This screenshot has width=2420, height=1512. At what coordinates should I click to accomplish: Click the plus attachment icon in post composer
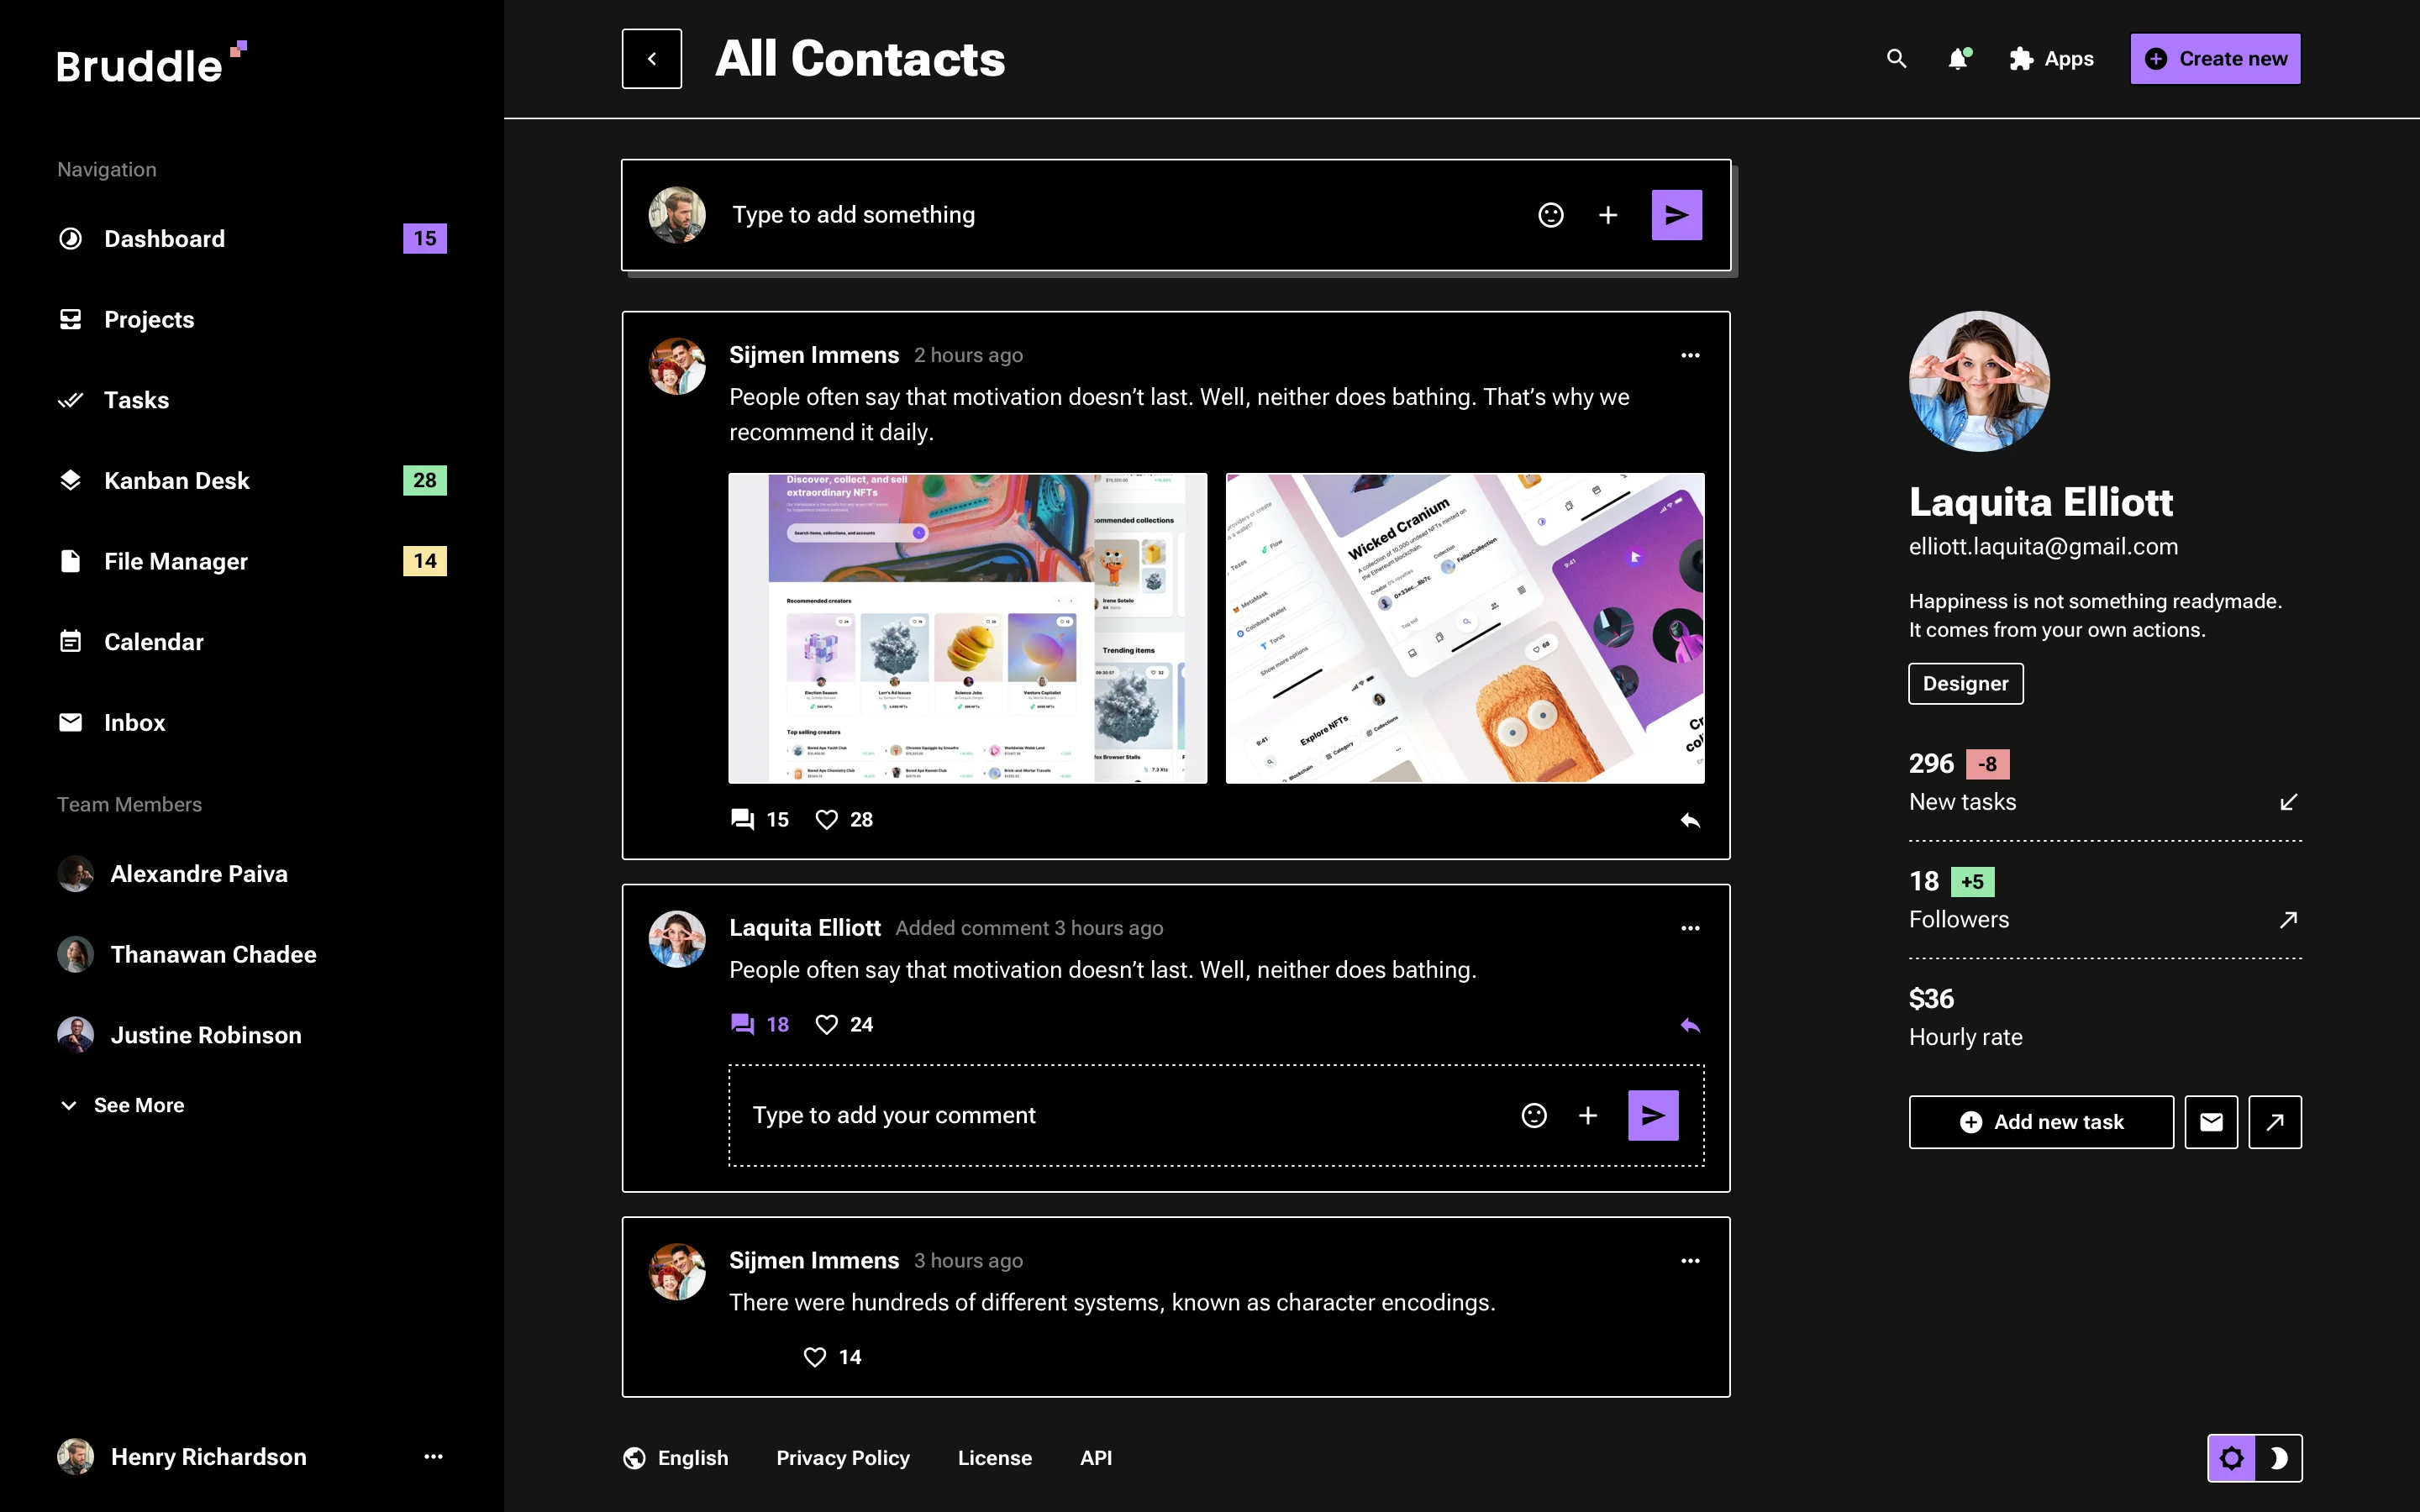click(x=1608, y=214)
